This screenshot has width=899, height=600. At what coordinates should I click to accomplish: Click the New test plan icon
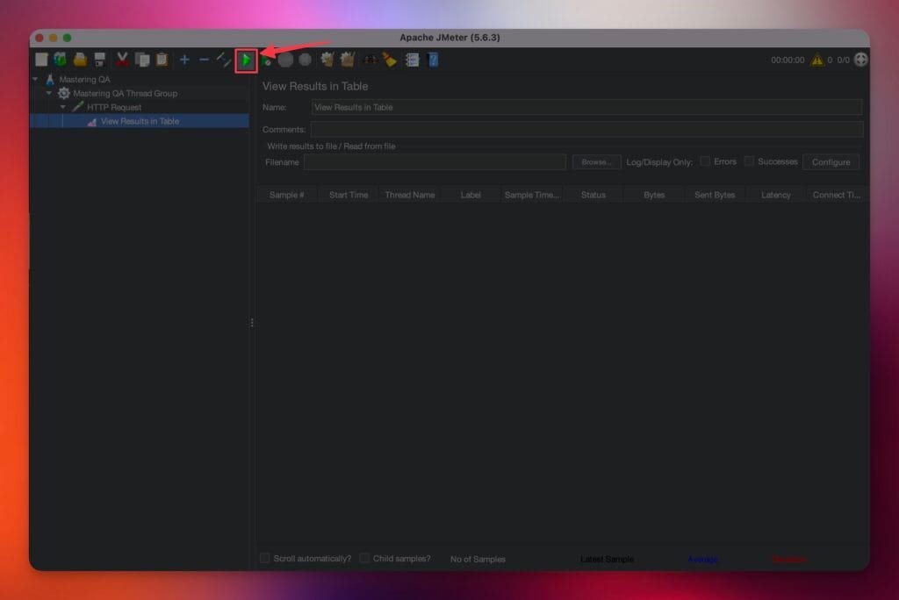(x=41, y=60)
